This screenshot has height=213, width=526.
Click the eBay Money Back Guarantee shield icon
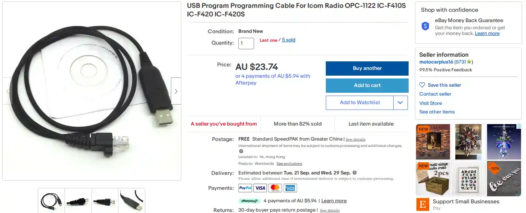pos(425,26)
